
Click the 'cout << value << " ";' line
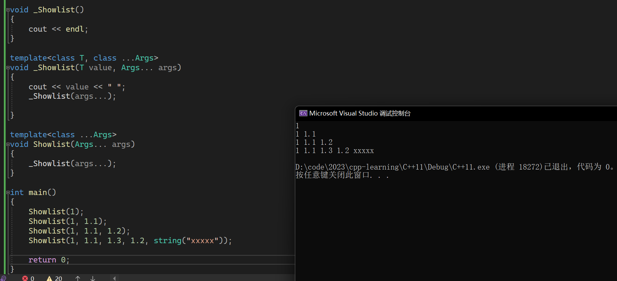click(77, 87)
